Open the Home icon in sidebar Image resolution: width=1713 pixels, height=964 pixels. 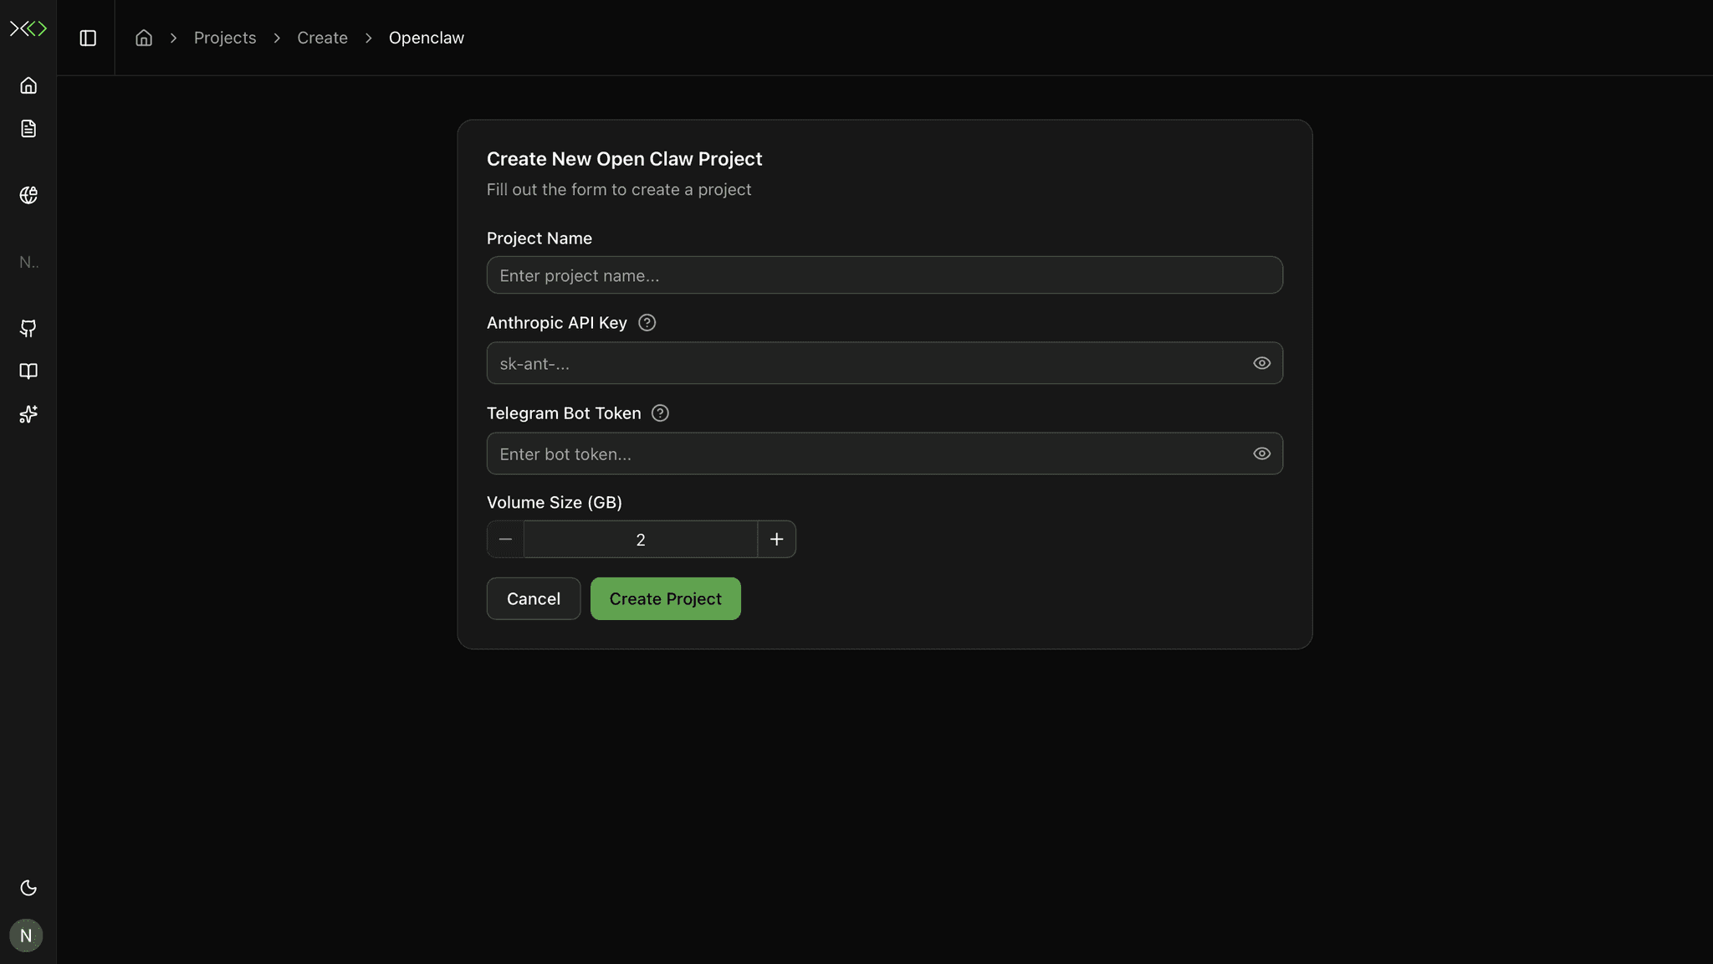click(28, 85)
